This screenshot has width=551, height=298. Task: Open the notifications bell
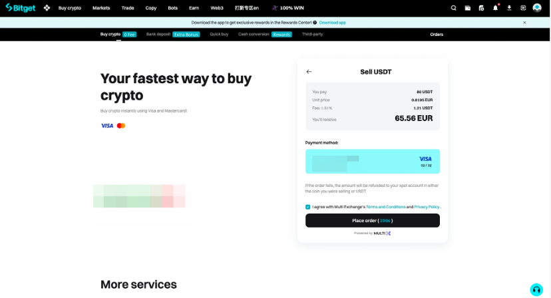point(496,7)
